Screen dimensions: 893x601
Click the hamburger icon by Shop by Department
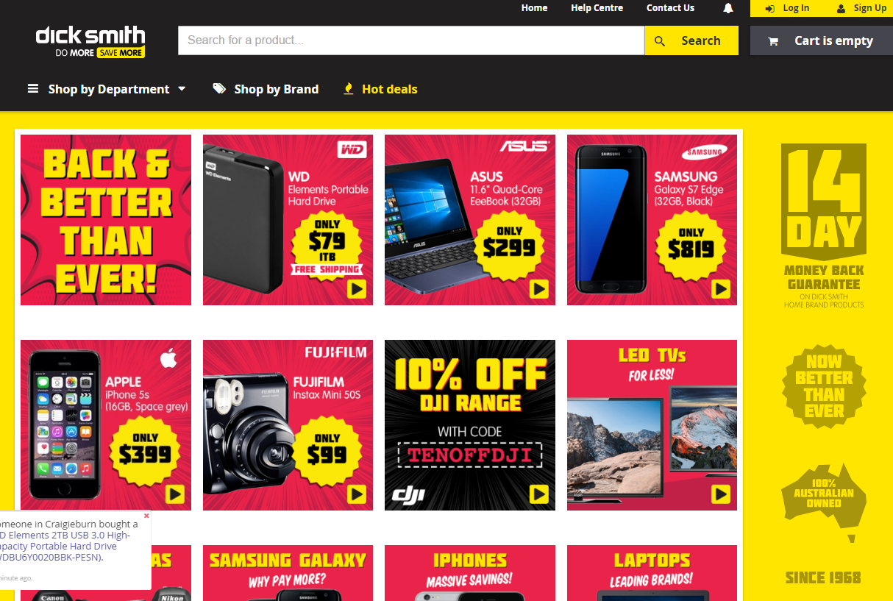click(33, 89)
